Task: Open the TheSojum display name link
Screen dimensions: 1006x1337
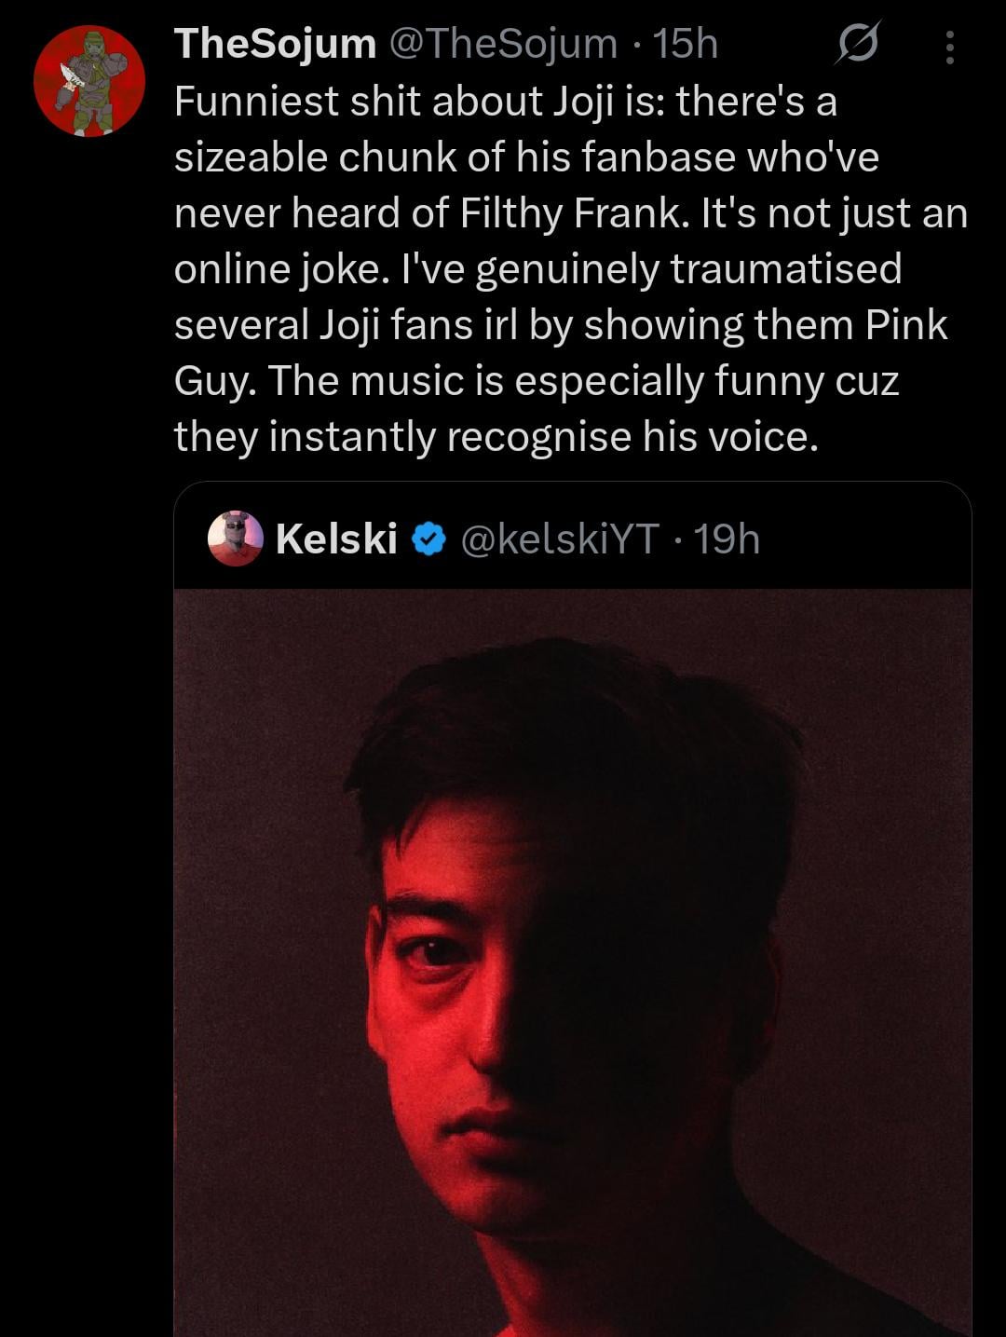Action: pos(275,44)
